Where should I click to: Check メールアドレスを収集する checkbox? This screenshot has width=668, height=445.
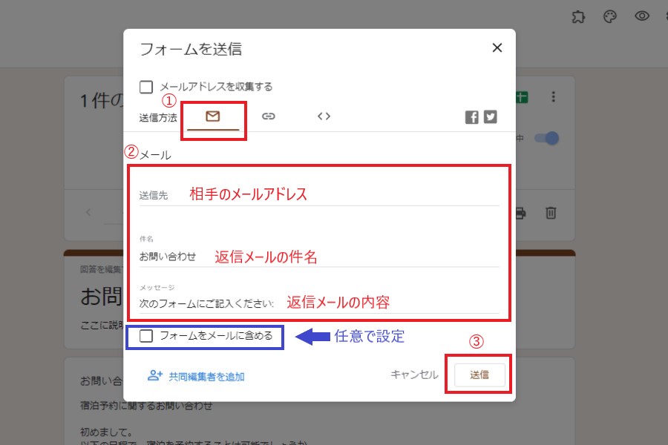[146, 87]
